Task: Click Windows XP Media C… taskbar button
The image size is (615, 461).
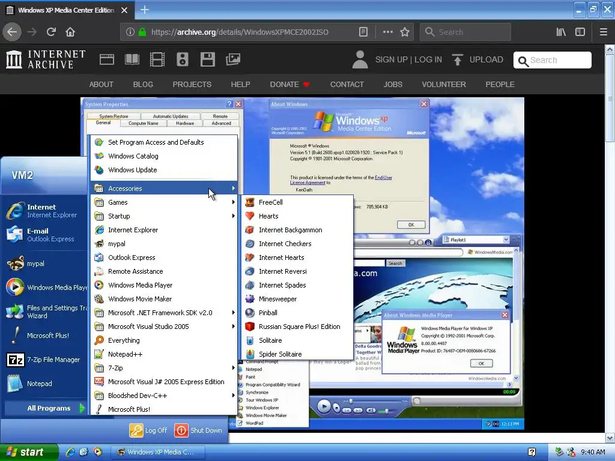Action: pyautogui.click(x=158, y=452)
